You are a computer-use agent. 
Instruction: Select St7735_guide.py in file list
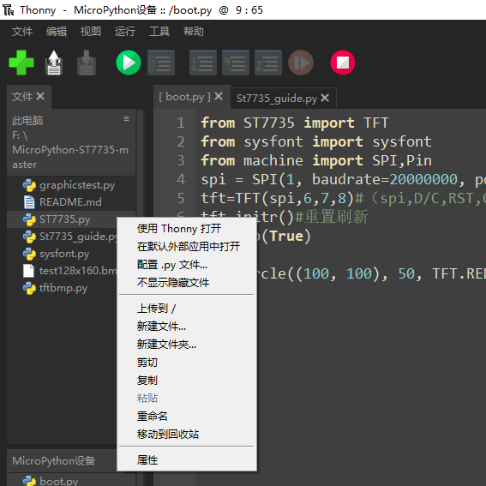pos(62,237)
